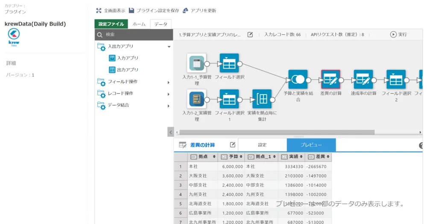Click the 達成率の計算 node icon
This screenshot has width=427, height=224.
pyautogui.click(x=363, y=80)
